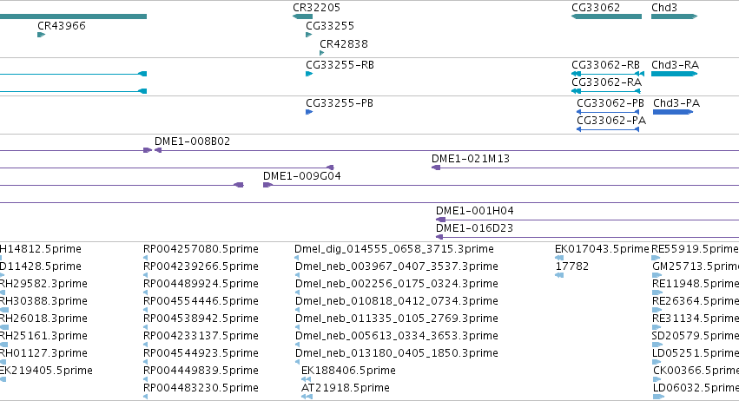
Task: Click the CR32205 gene arrow glyph
Action: coord(302,16)
